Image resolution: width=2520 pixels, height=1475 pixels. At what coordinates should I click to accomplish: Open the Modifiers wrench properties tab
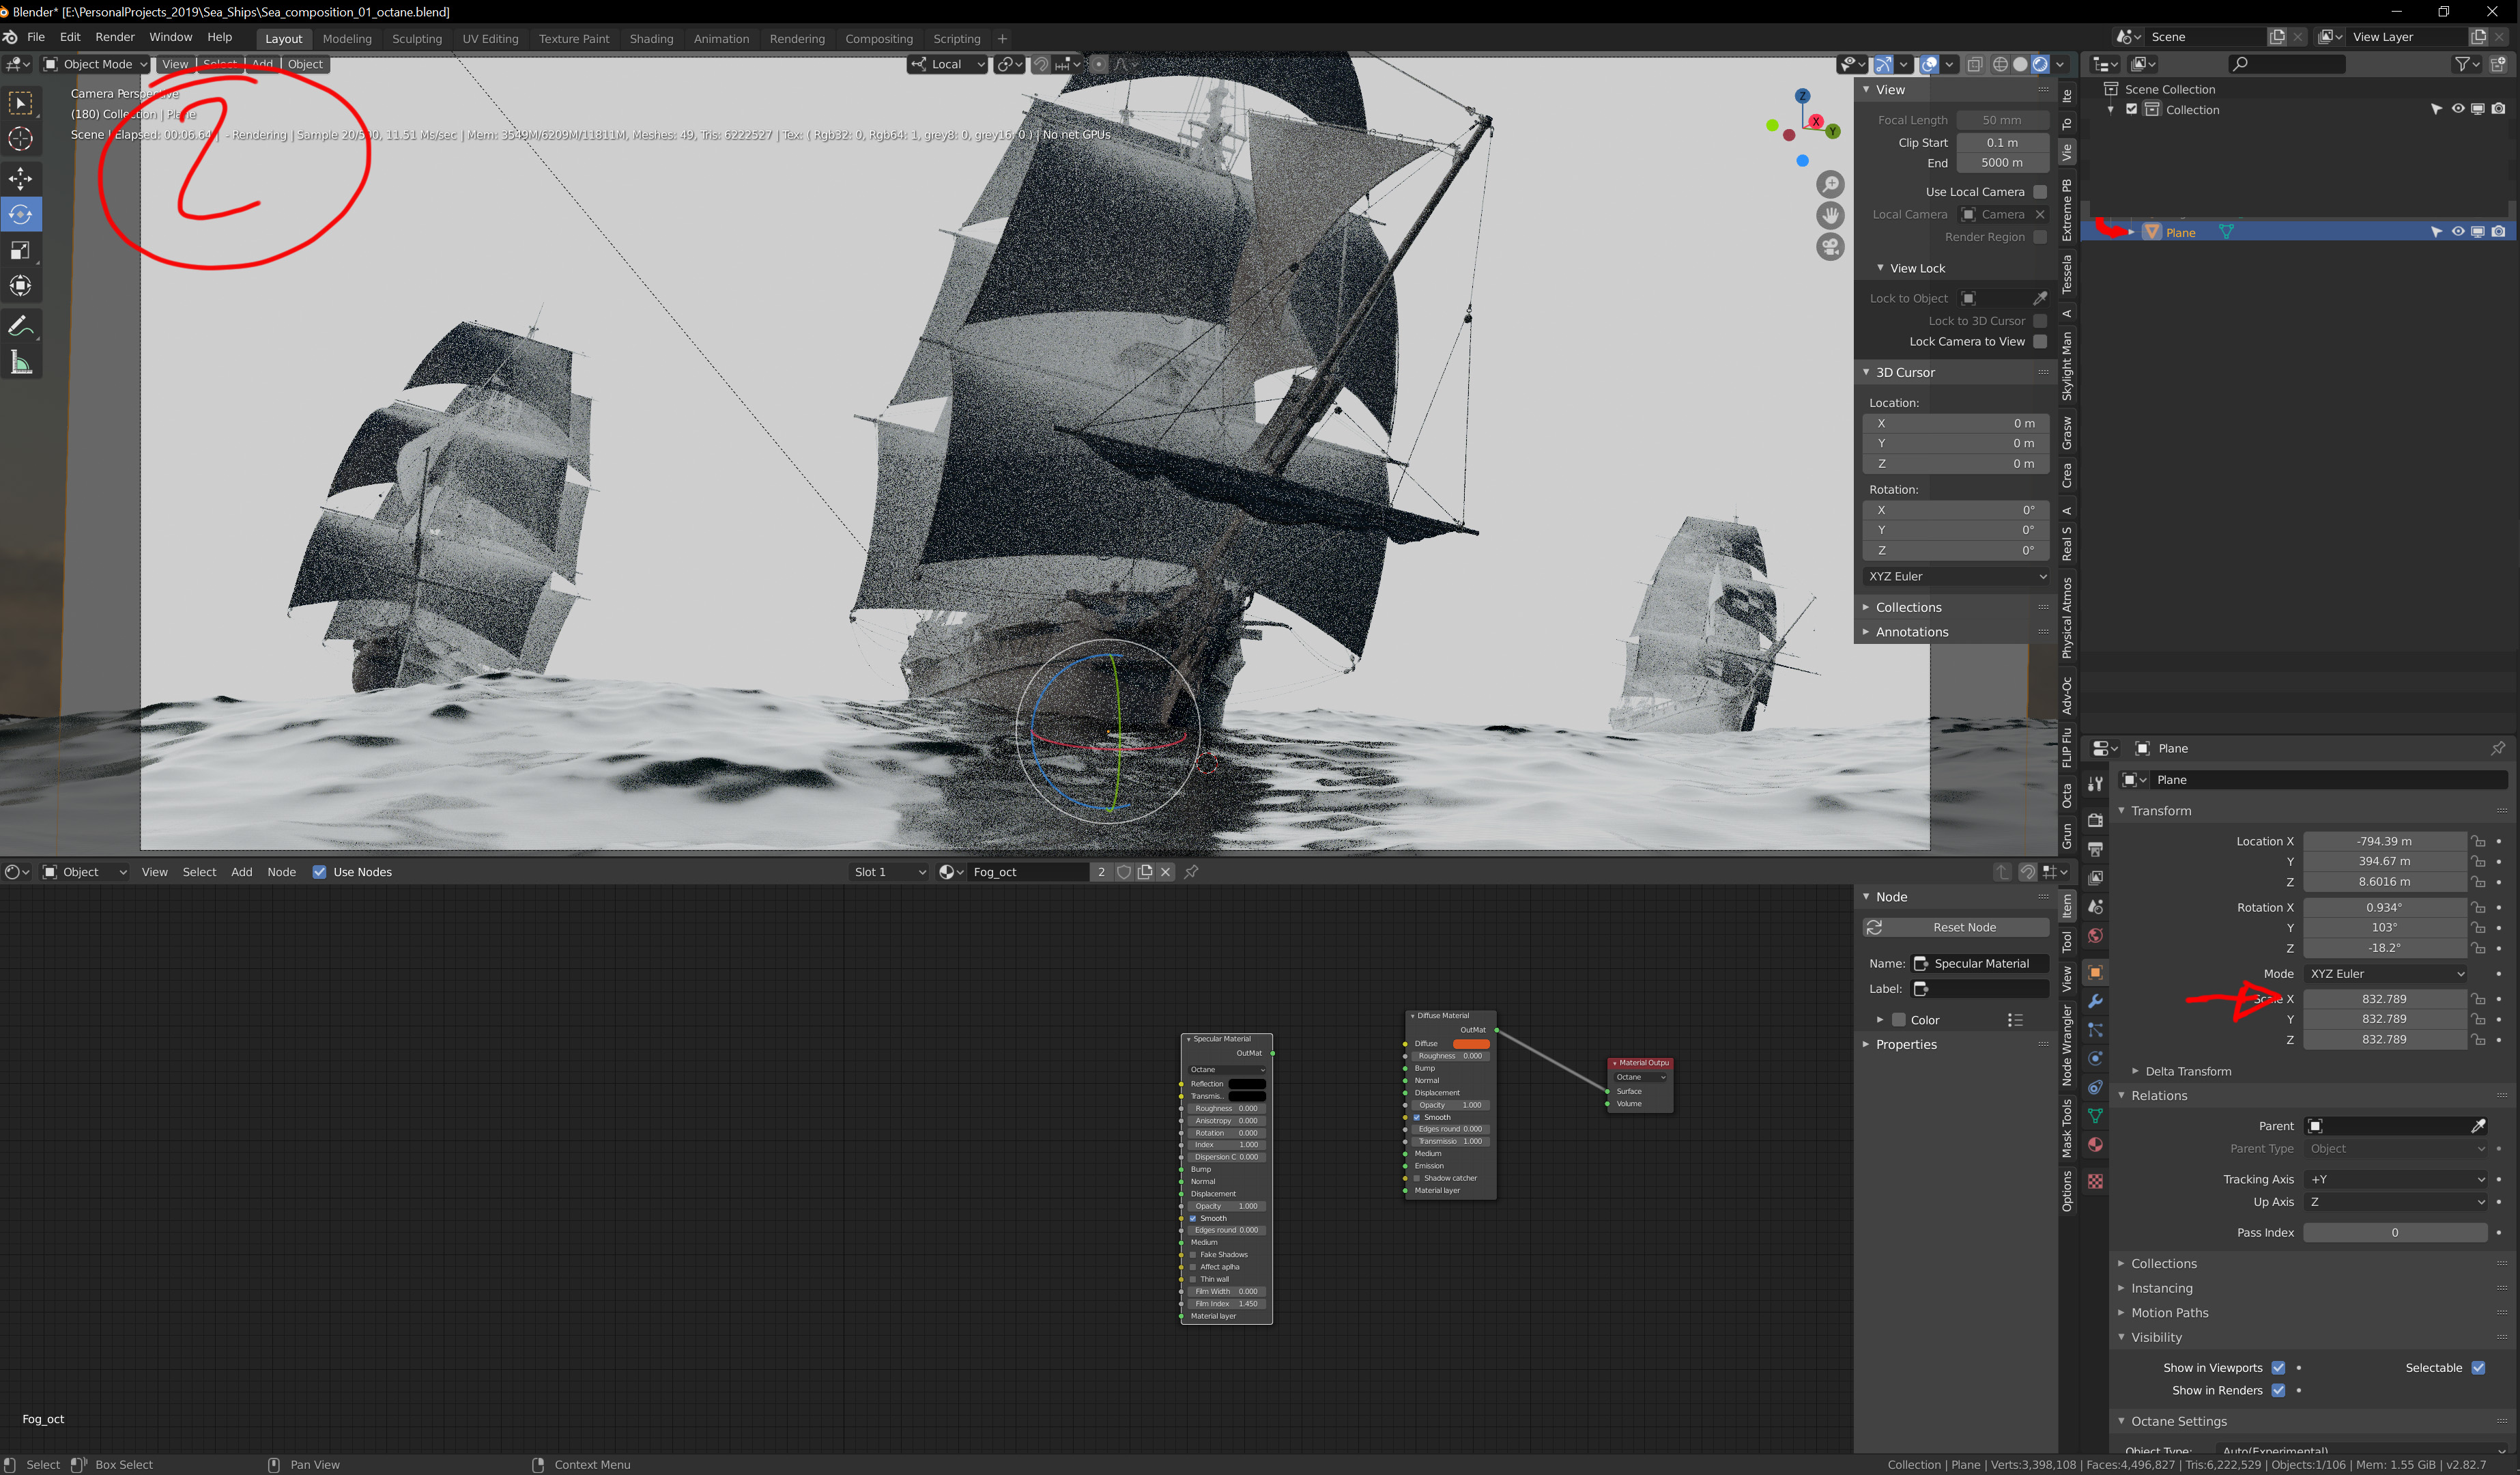(2095, 1002)
